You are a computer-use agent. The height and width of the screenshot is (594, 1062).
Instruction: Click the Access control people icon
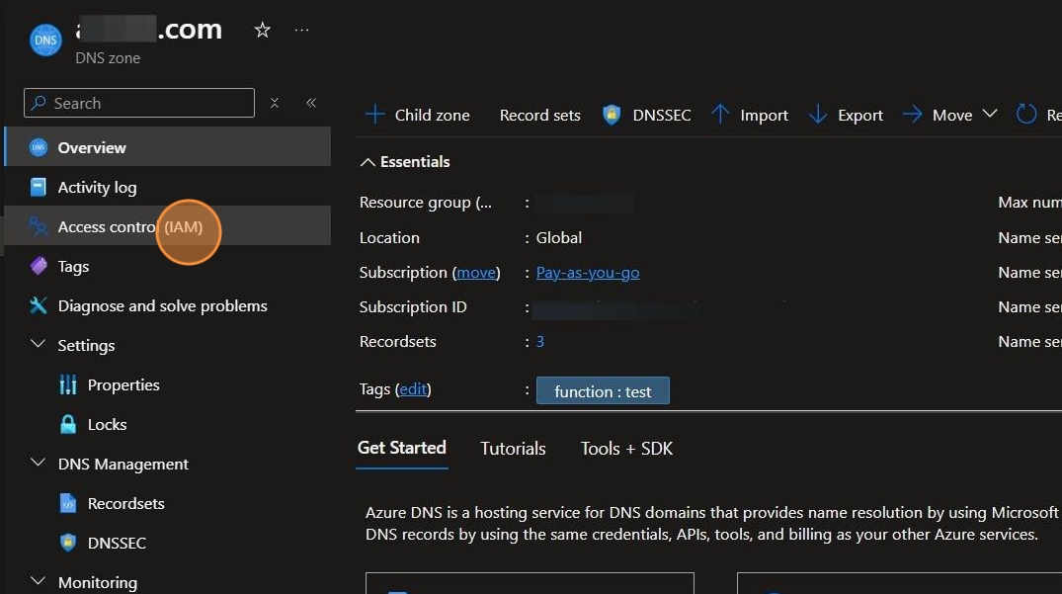pyautogui.click(x=39, y=226)
